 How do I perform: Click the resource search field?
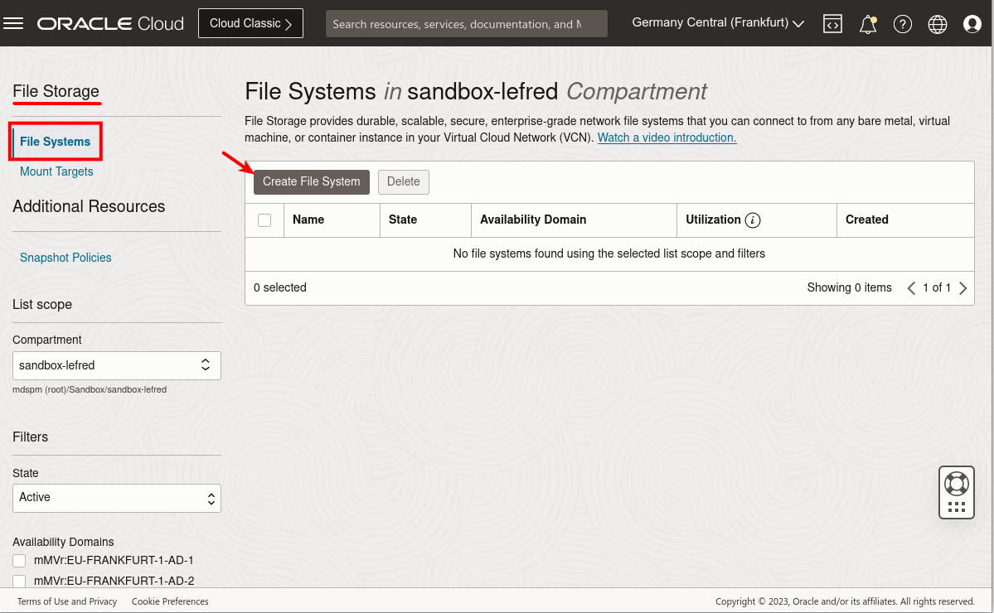466,23
